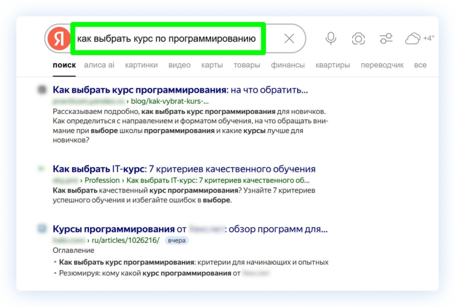Switch to the видео tab

tap(180, 65)
